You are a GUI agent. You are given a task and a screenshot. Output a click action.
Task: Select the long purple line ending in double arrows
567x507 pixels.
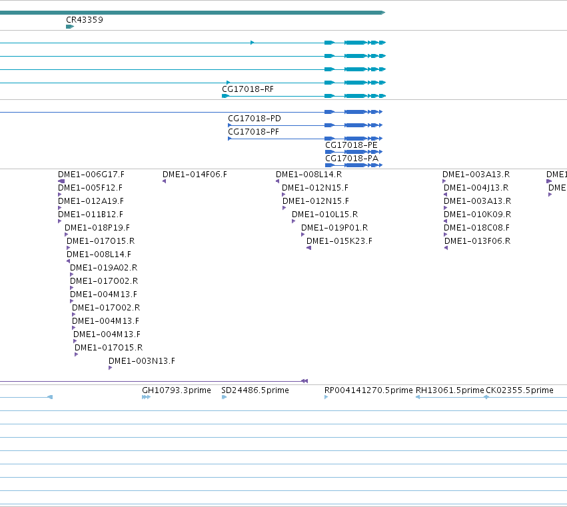coord(154,381)
